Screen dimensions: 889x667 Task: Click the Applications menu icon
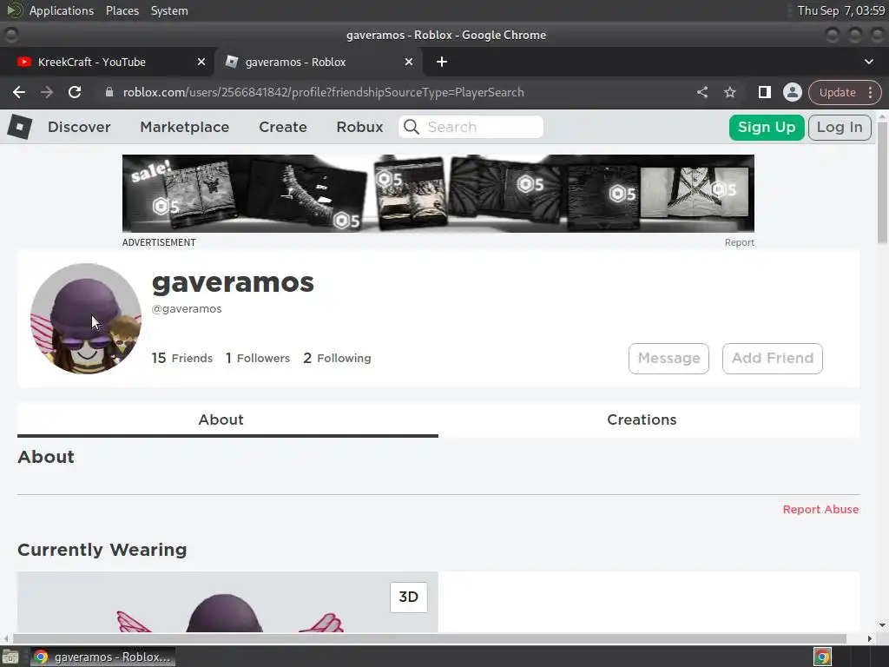tap(14, 10)
